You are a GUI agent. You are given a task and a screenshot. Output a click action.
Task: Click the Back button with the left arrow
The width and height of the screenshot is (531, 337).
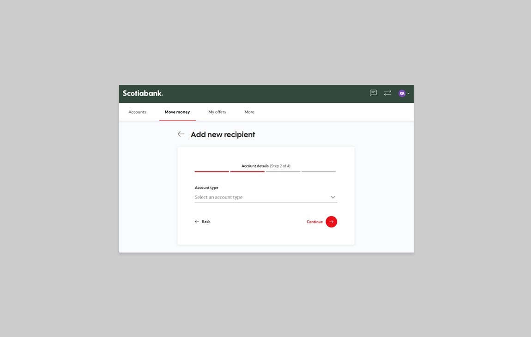203,222
